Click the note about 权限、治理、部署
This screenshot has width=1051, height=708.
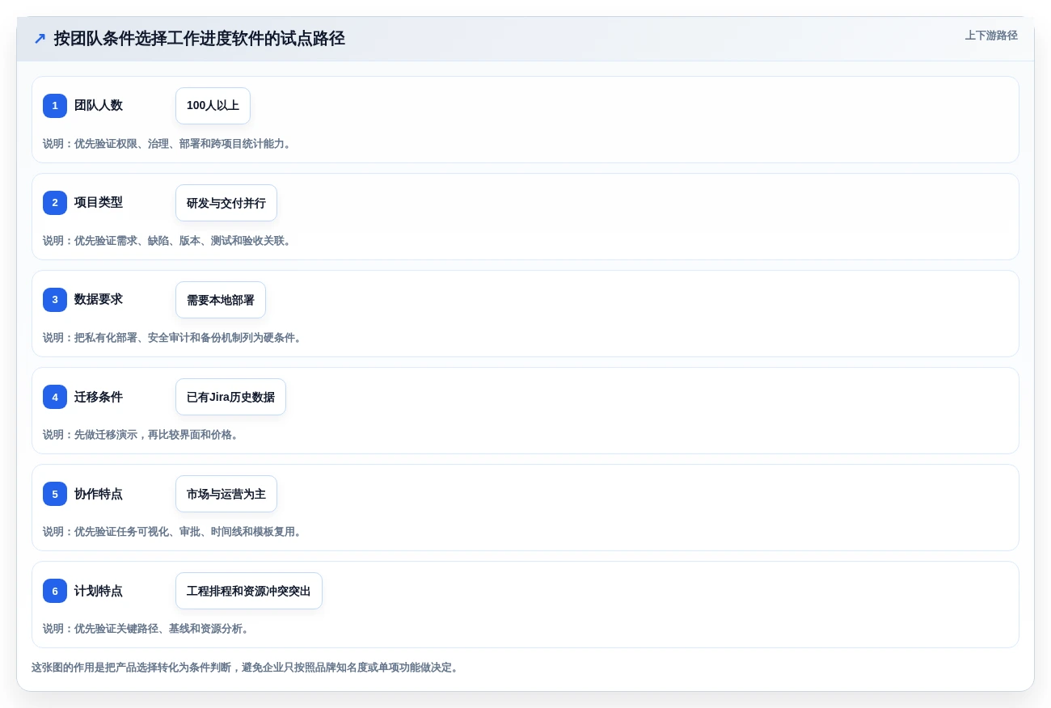point(169,144)
